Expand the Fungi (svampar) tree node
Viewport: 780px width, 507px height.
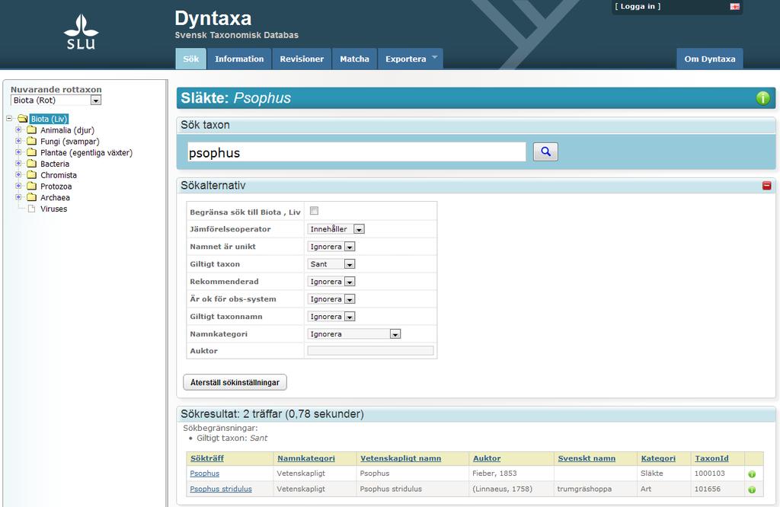click(18, 141)
